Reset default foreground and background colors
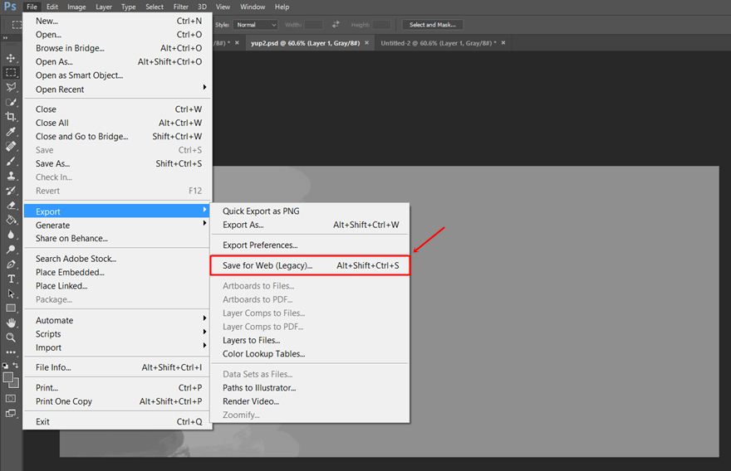This screenshot has width=731, height=471. [5, 366]
